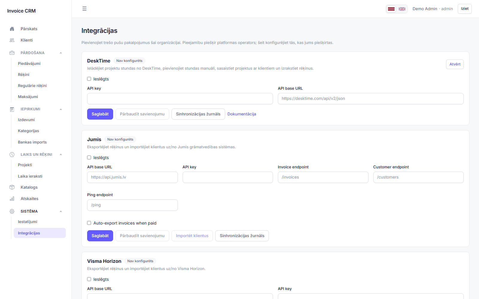
Task: Focus the Invoice endpoint field
Action: (323, 177)
